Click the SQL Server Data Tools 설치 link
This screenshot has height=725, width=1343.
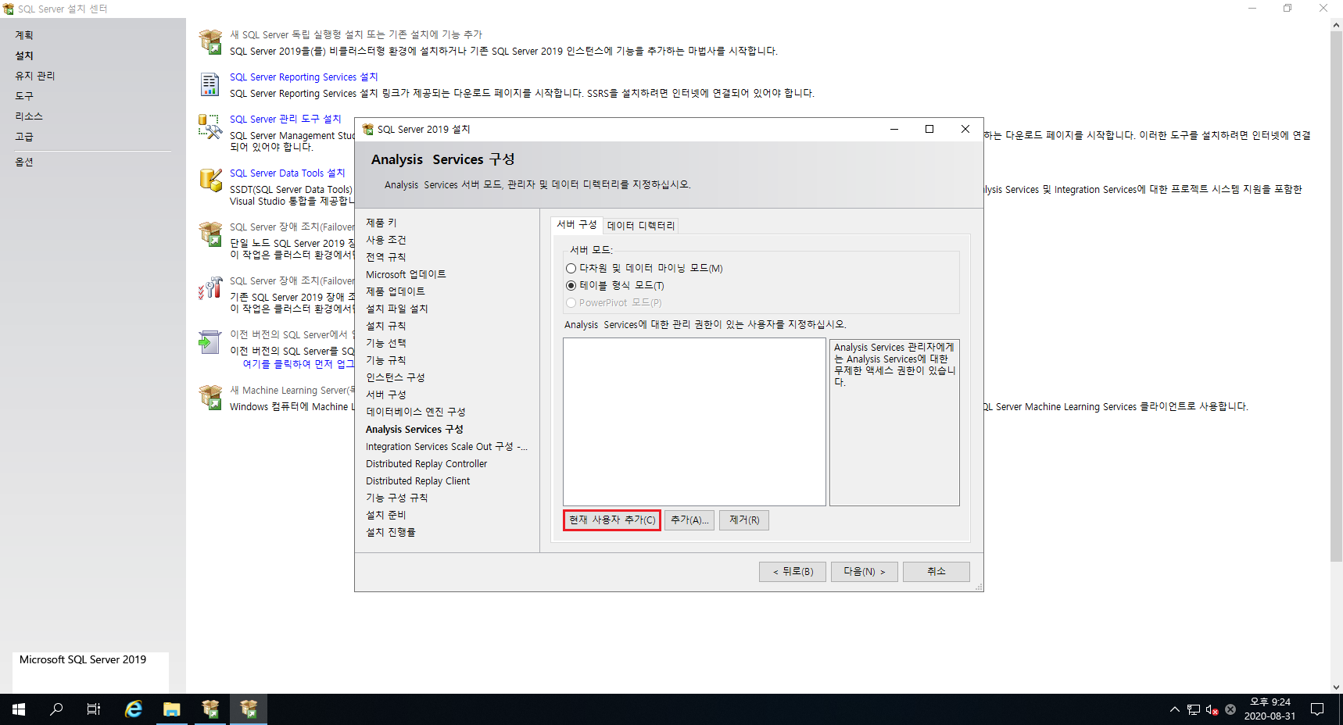click(x=287, y=173)
